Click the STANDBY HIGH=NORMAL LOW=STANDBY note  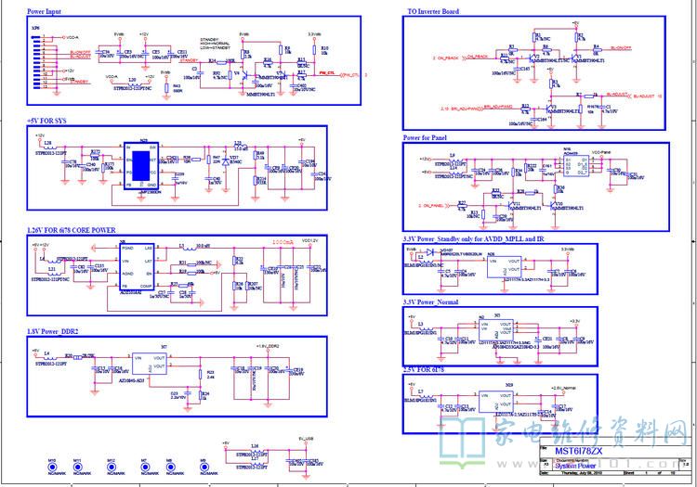tap(216, 44)
